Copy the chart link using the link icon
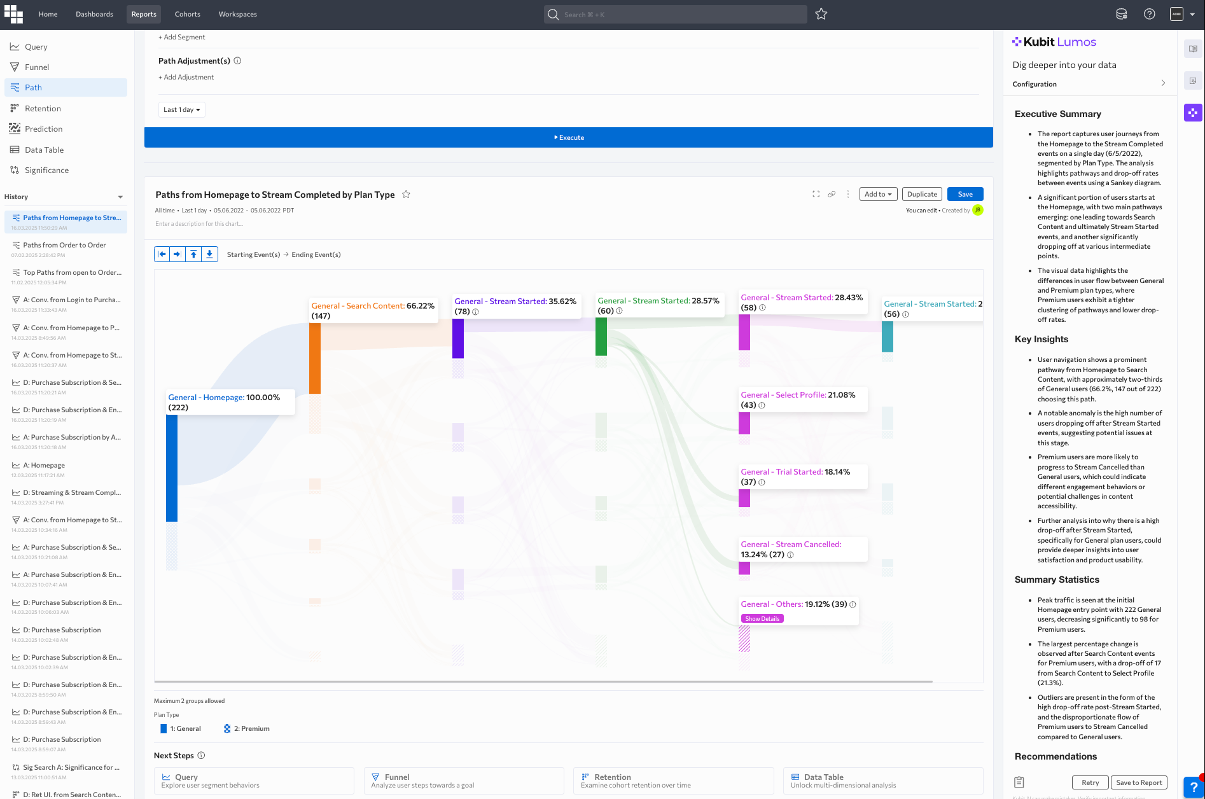 click(x=832, y=194)
